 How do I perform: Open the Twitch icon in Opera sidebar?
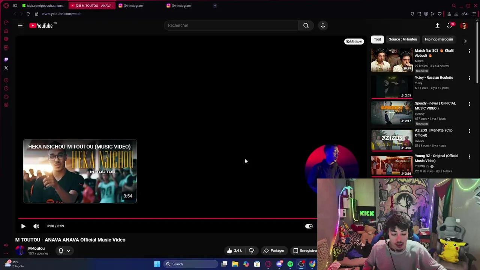tap(6, 60)
